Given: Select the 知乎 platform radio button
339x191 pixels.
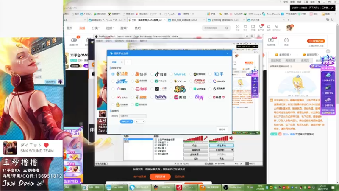Looking at the screenshot, I should pyautogui.click(x=210, y=74).
